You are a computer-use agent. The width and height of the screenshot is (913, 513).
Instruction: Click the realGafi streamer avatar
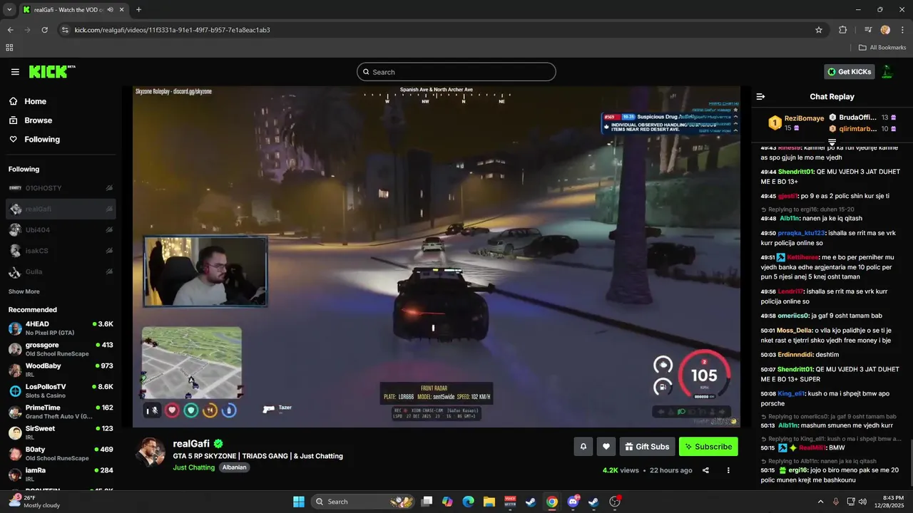(x=151, y=452)
